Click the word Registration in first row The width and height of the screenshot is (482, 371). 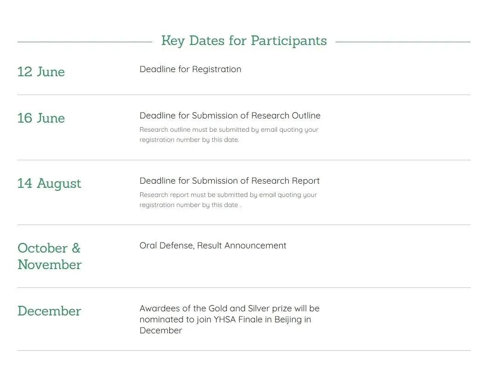coord(217,70)
